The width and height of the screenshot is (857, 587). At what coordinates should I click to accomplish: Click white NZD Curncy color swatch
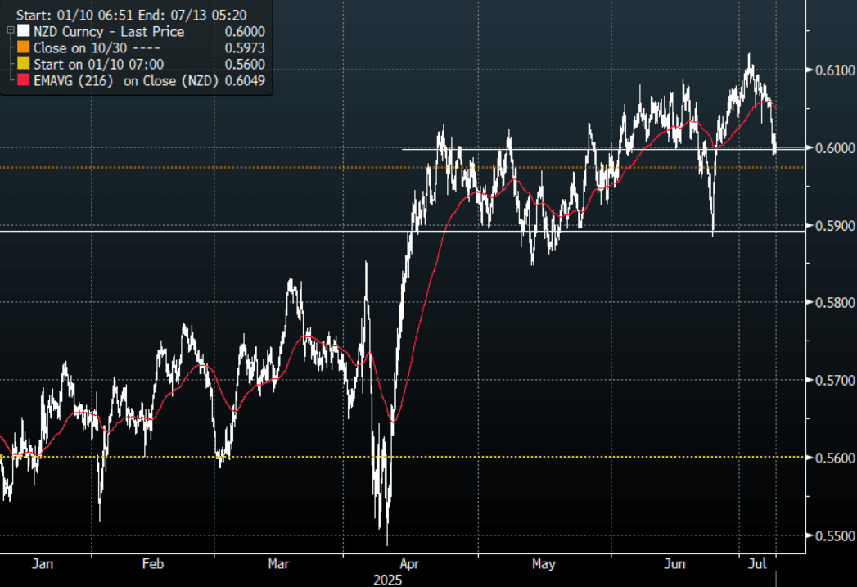pos(24,31)
